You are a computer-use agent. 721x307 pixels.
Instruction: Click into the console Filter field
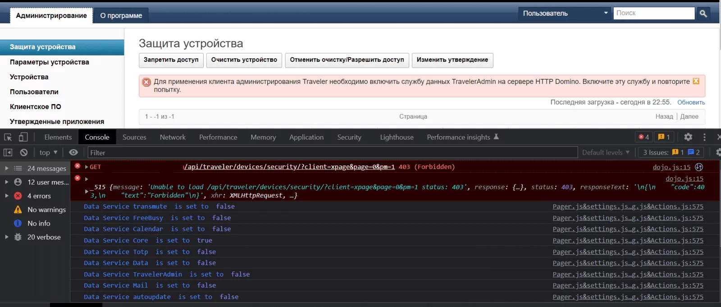pos(332,152)
